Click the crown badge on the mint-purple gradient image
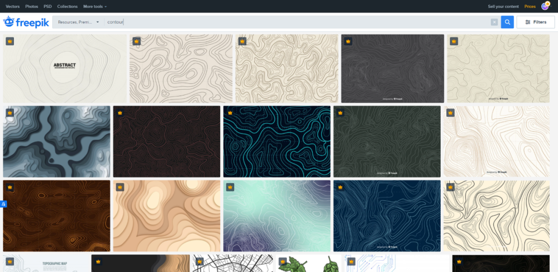 (x=230, y=187)
